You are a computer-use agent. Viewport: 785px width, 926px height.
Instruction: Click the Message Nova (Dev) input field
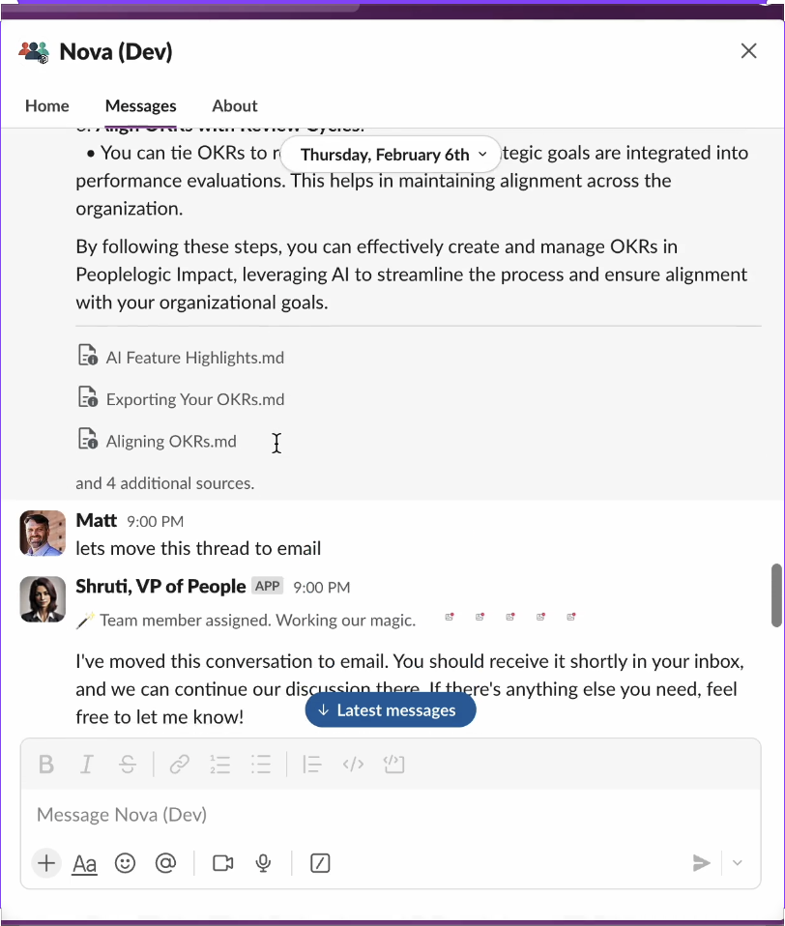pyautogui.click(x=387, y=815)
